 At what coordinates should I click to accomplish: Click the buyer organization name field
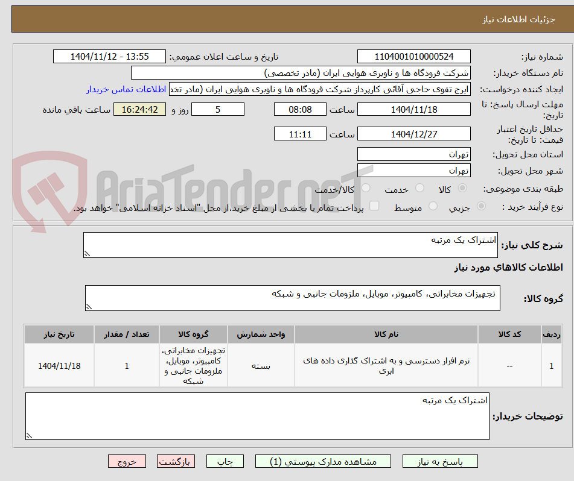[x=301, y=73]
